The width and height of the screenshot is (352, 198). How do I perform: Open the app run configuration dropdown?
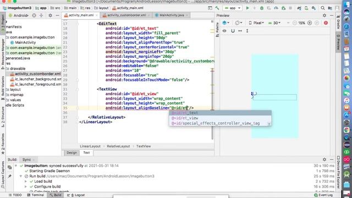[233, 8]
